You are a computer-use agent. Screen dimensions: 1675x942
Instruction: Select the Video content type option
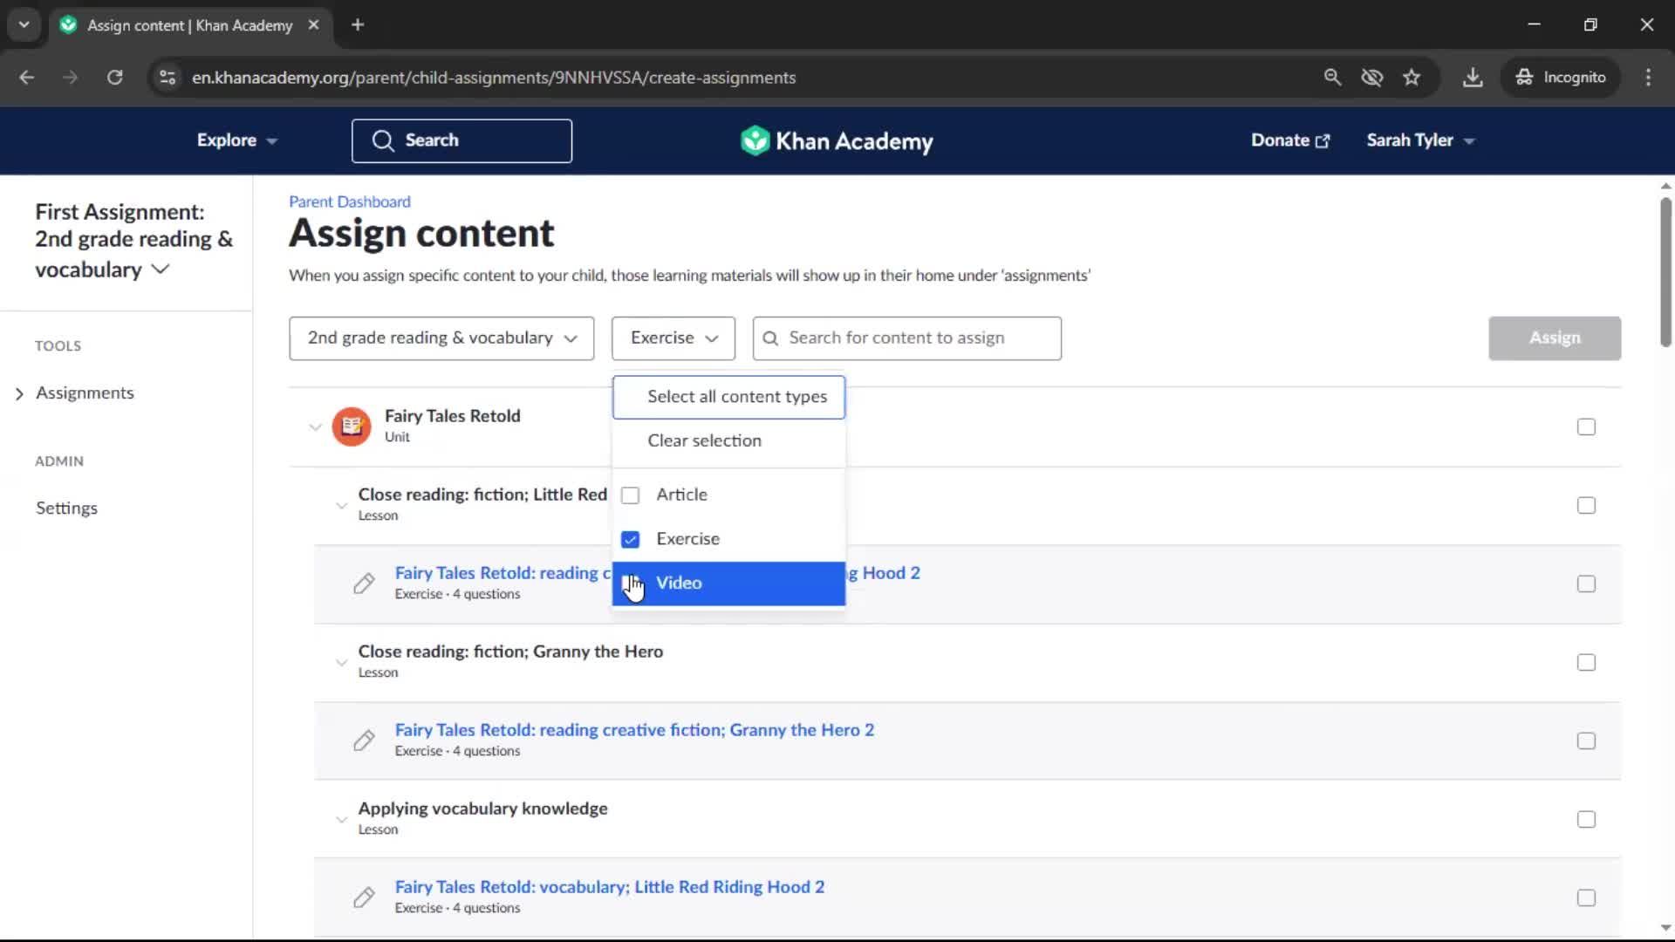[728, 584]
